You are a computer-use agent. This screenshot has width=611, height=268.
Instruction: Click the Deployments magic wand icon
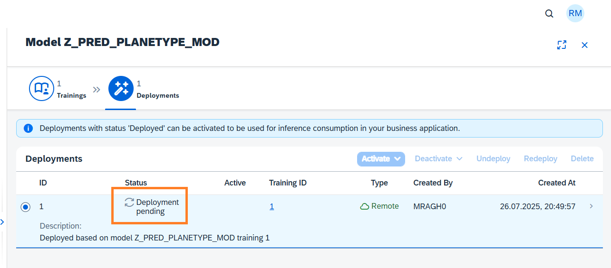121,89
